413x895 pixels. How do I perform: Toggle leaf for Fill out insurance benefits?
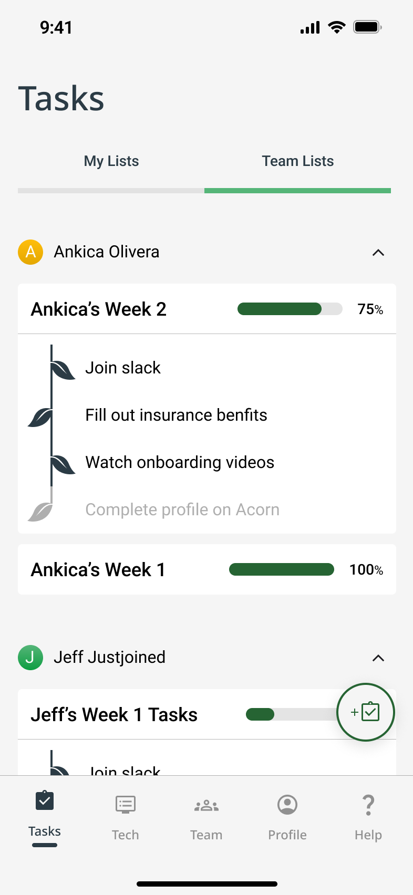pyautogui.click(x=40, y=418)
